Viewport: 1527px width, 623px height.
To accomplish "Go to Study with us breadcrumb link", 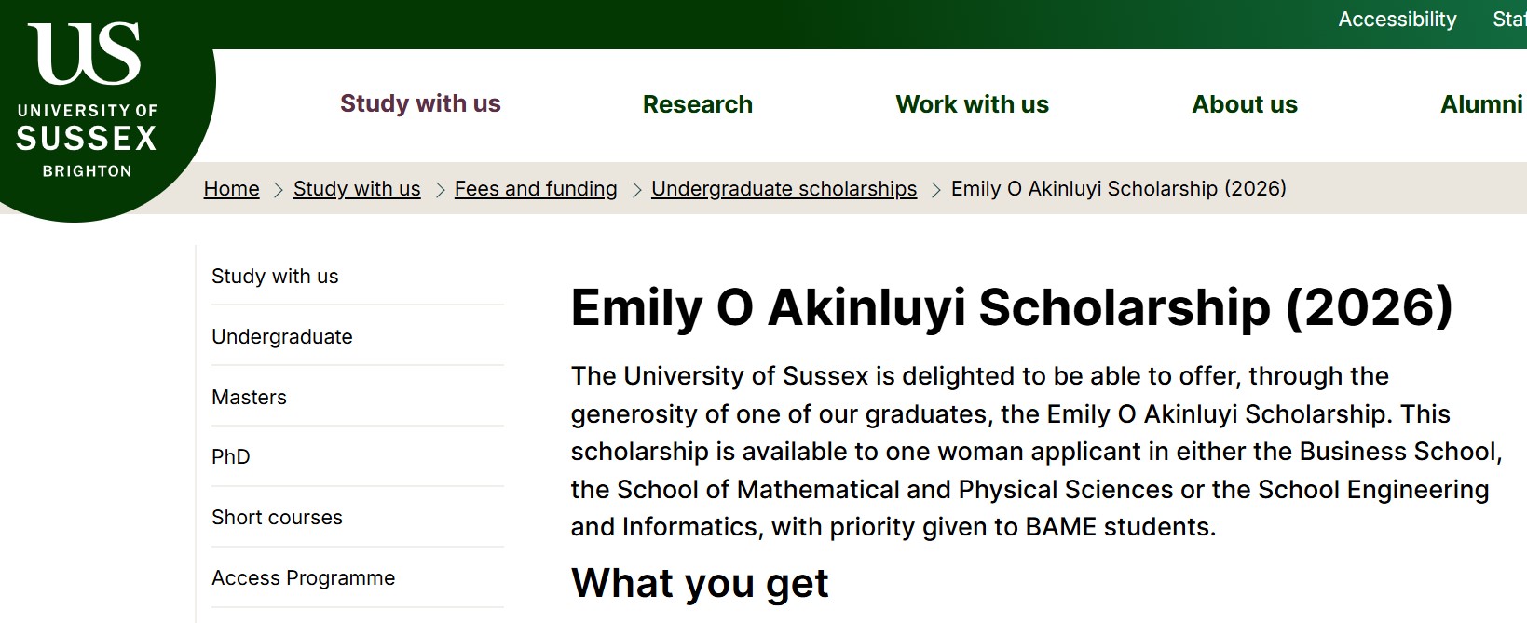I will [357, 189].
